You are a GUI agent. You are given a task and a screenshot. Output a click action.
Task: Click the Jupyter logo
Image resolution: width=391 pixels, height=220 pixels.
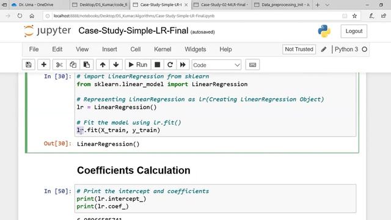click(48, 31)
